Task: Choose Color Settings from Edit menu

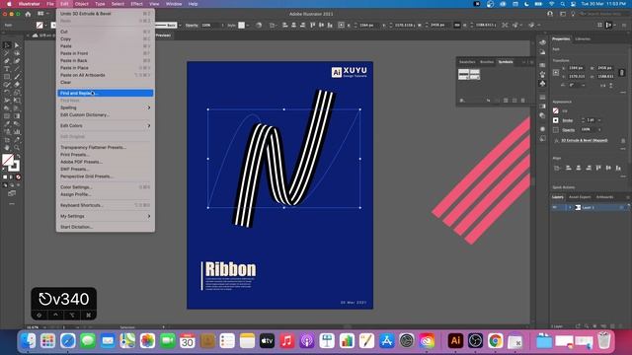Action: (x=106, y=187)
